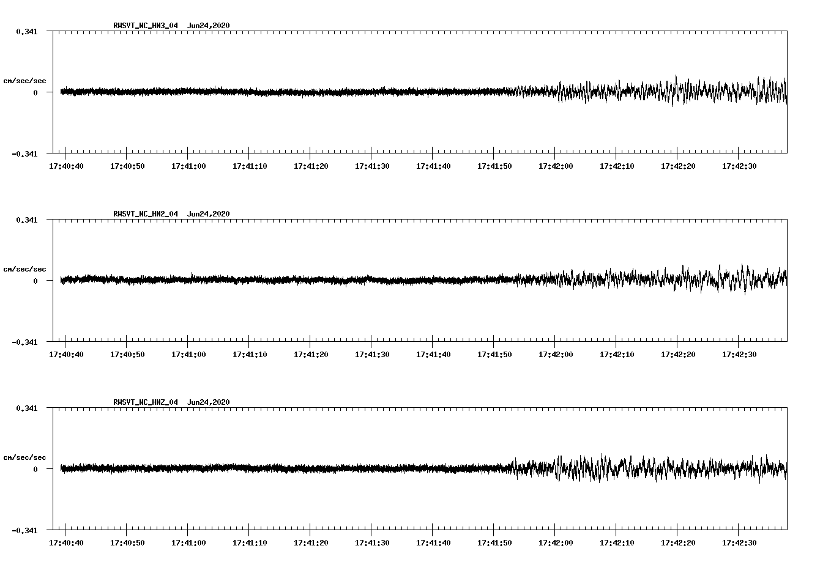Click the 17:41:50 time label under HN3 plot
831x565 pixels.
[494, 166]
